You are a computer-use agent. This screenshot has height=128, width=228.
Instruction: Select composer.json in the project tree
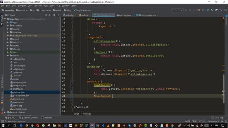[20, 82]
